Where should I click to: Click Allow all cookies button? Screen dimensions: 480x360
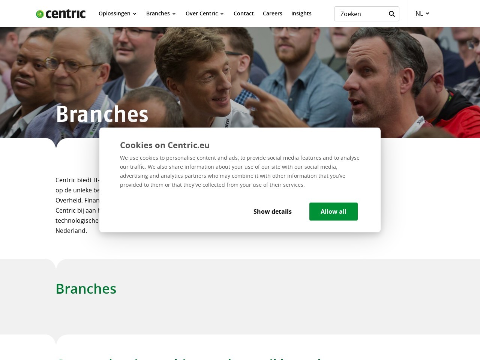pyautogui.click(x=333, y=211)
